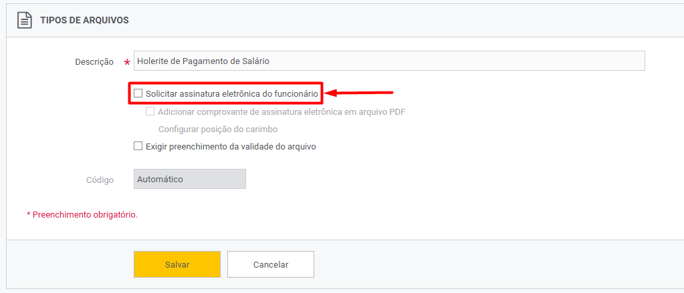Click the TIPOS DE ARQUIVOS header title
Screen dimensions: 684x293
point(84,20)
